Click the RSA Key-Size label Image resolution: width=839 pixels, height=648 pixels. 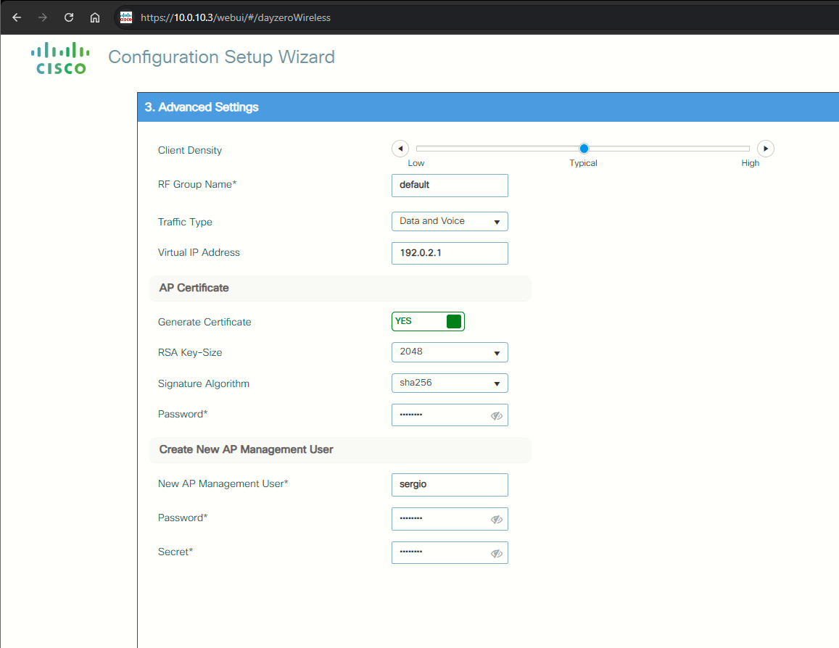click(x=190, y=352)
